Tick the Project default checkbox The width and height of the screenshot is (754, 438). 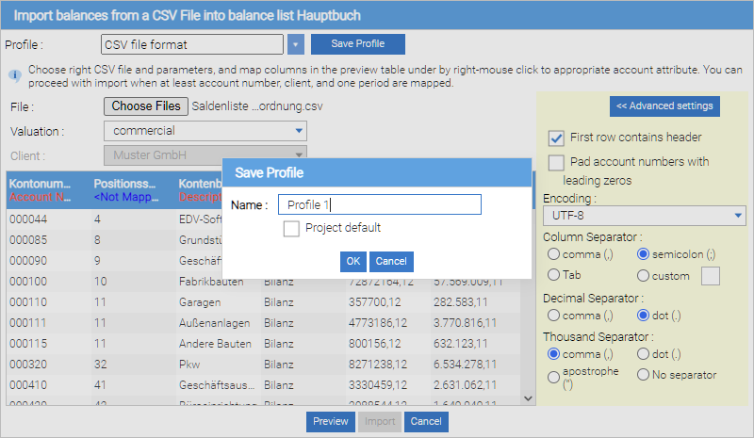291,228
